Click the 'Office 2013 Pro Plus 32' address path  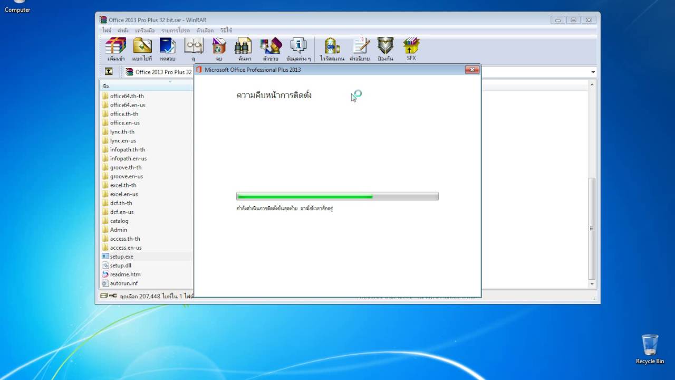(163, 72)
